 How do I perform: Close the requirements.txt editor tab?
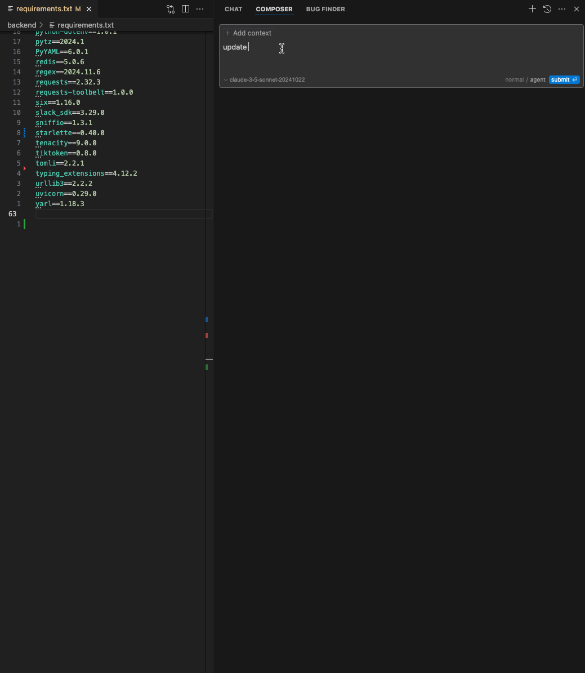(x=89, y=9)
